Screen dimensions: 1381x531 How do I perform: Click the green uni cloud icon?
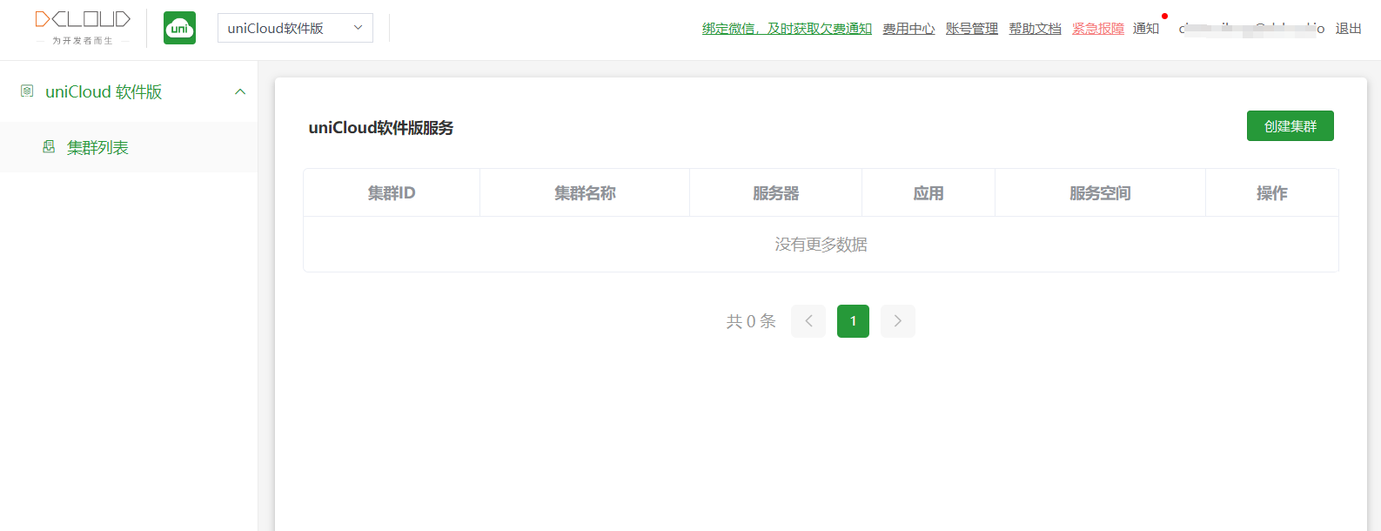coord(180,28)
